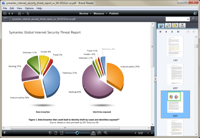The image size is (200, 138).
Task: Toggle the contrast half-circle icon
Action: pos(5,133)
